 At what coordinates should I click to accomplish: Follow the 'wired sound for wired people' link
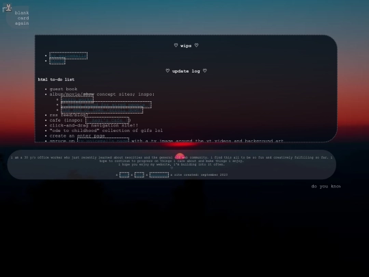[x=106, y=105]
